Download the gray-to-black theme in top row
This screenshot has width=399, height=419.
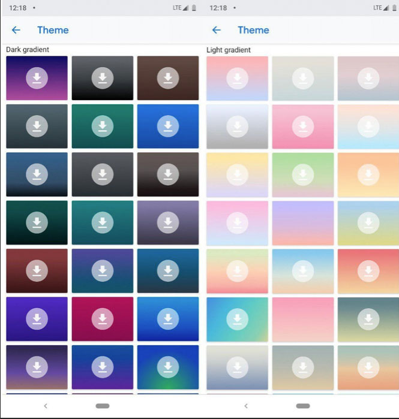[102, 78]
